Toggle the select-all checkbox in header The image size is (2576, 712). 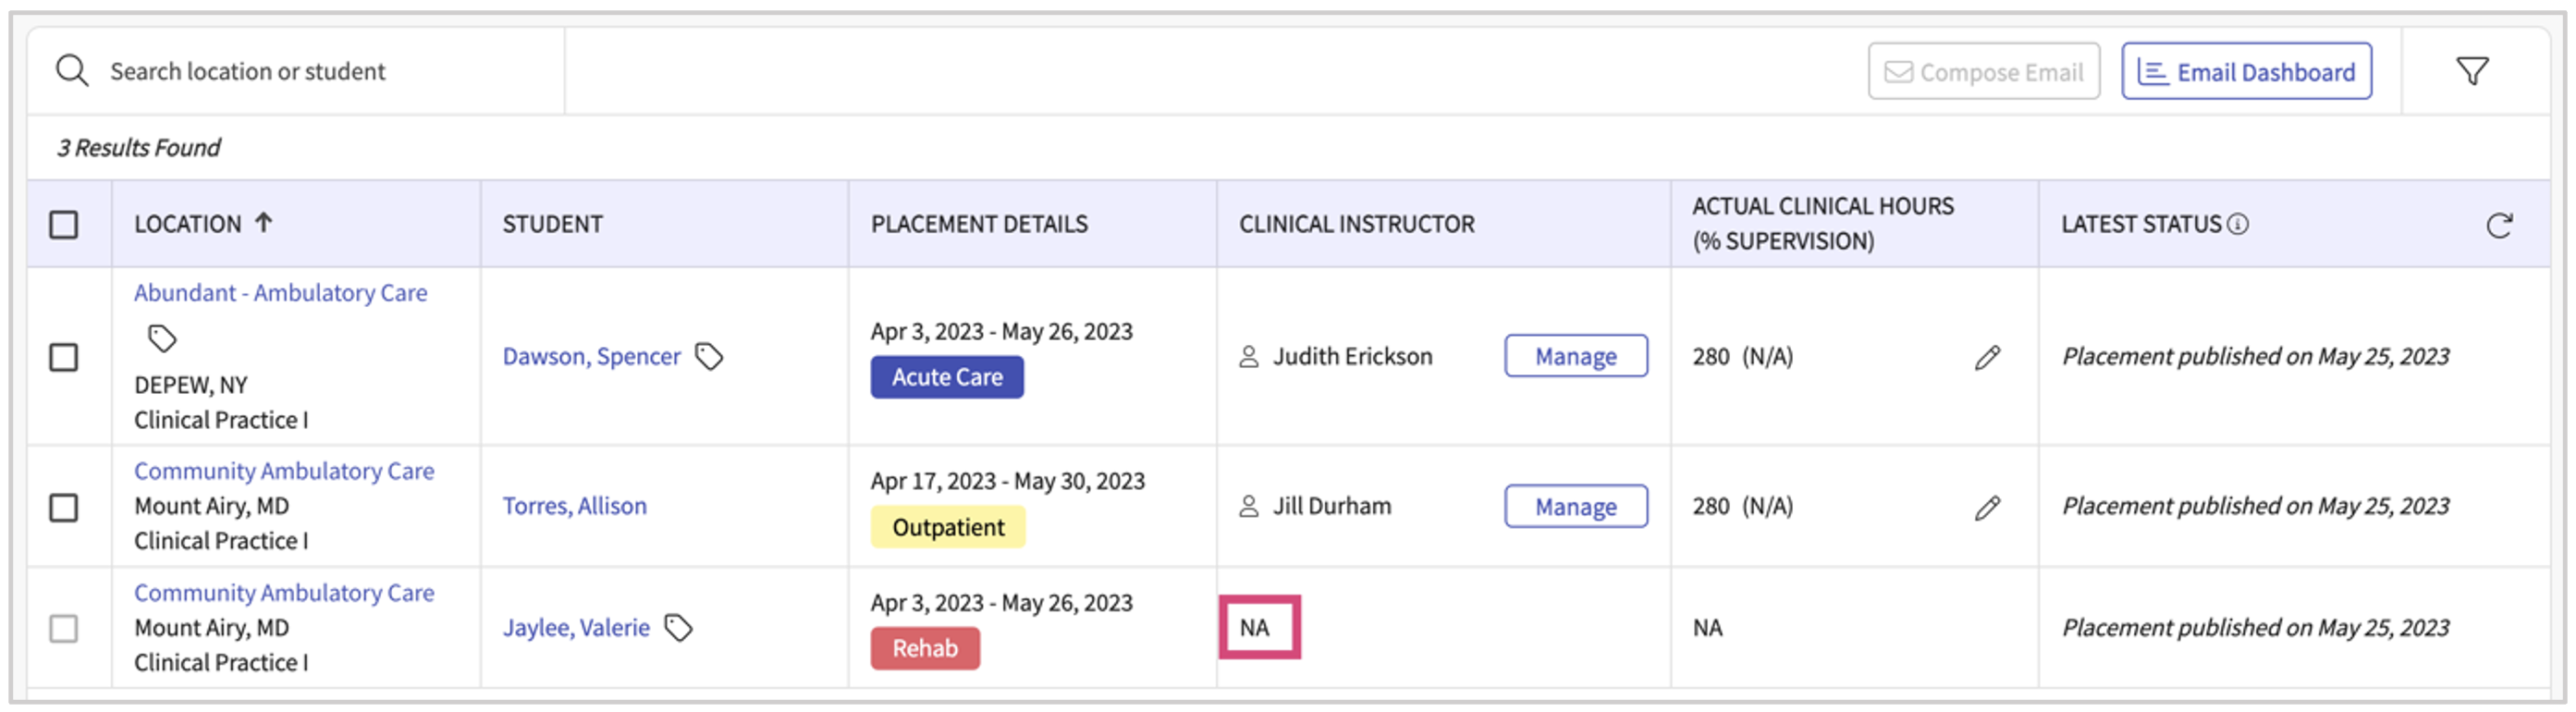coord(64,224)
